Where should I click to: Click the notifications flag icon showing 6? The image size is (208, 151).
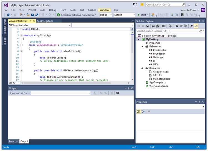(x=135, y=4)
